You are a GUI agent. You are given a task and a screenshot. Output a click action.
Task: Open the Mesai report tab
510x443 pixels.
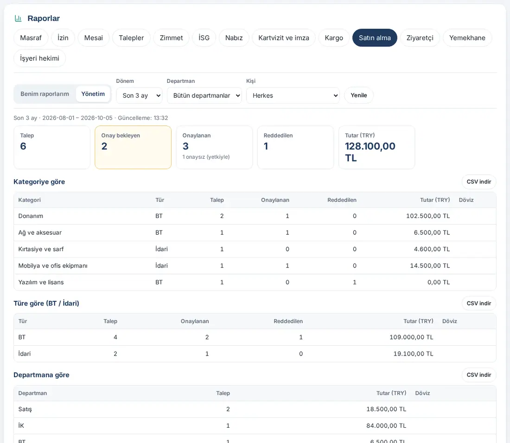[93, 37]
